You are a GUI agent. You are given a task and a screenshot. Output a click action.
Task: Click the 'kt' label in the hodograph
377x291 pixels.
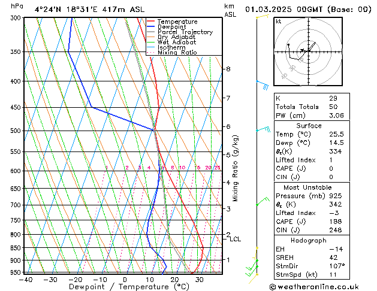[x=279, y=22]
